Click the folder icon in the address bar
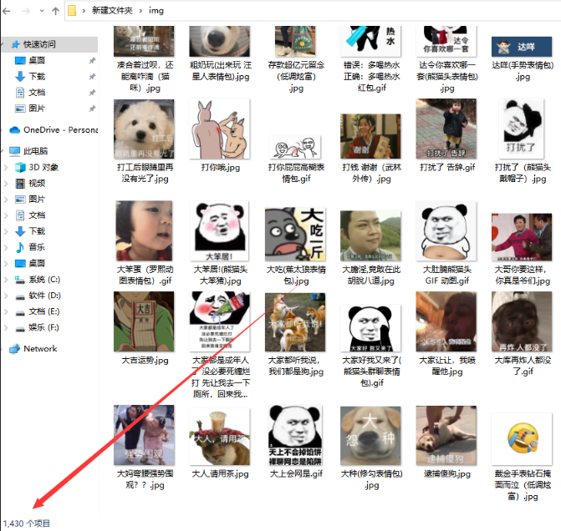 [x=72, y=11]
